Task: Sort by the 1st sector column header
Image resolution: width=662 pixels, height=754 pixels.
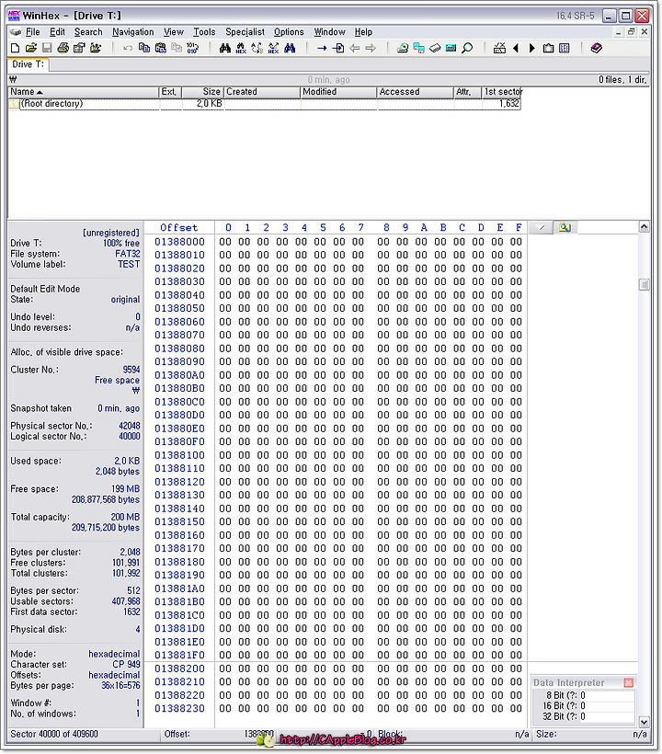Action: click(x=501, y=92)
